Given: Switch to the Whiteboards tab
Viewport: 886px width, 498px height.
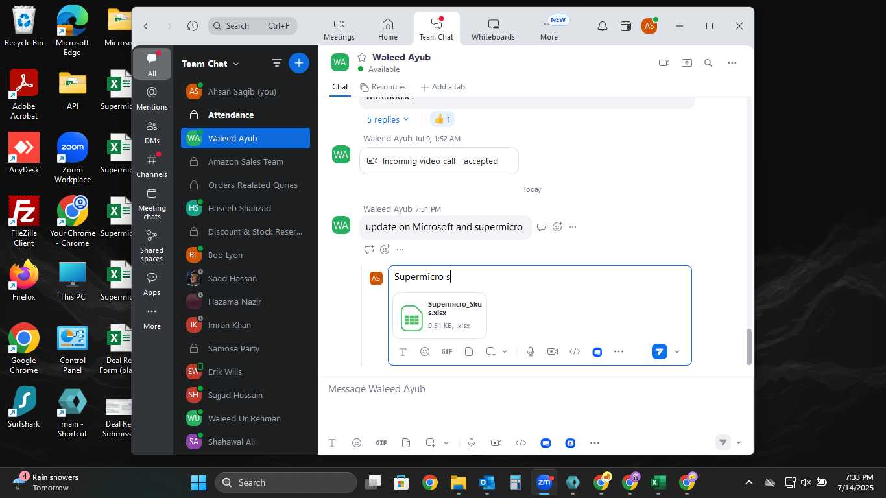Looking at the screenshot, I should tap(493, 29).
